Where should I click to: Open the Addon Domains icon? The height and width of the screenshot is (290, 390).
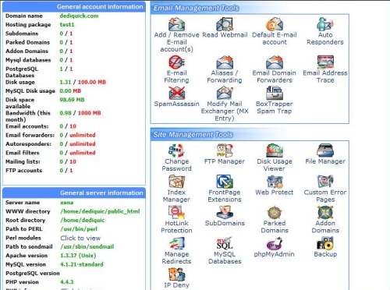325,212
